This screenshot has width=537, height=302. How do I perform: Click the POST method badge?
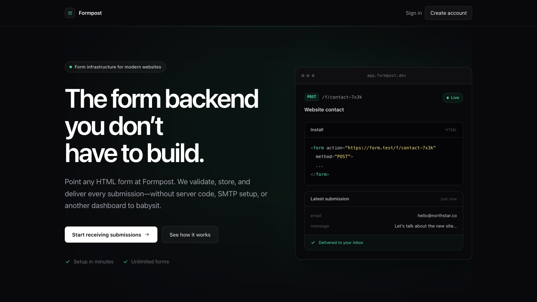[x=312, y=97]
